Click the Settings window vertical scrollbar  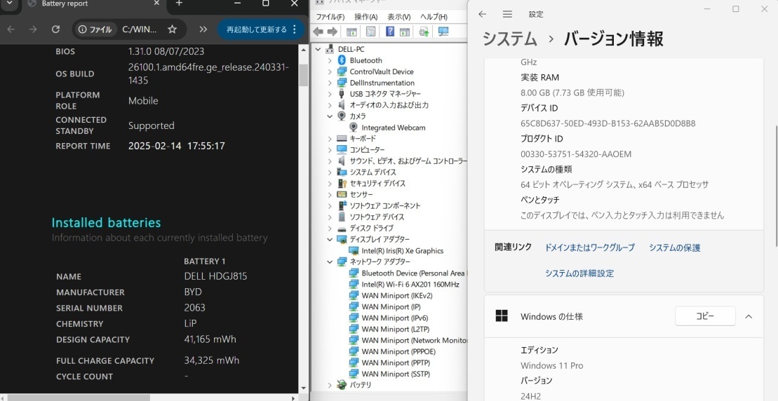click(x=775, y=186)
